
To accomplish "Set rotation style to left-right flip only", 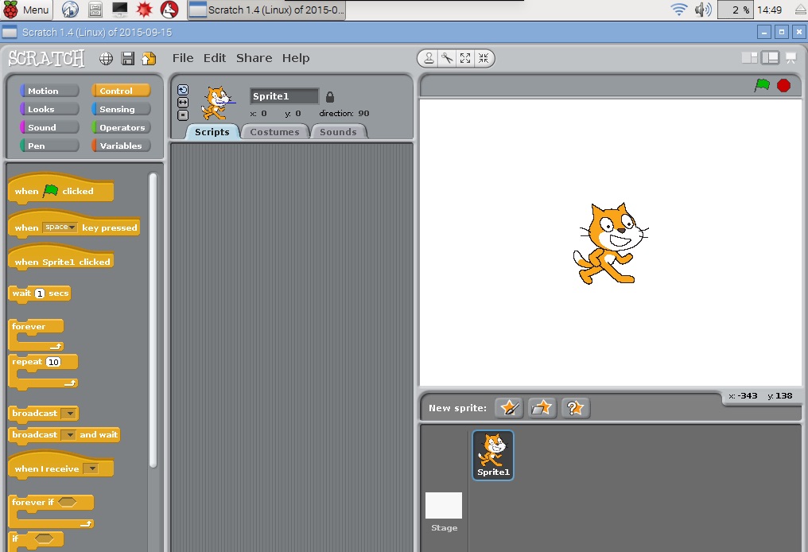I will point(183,103).
